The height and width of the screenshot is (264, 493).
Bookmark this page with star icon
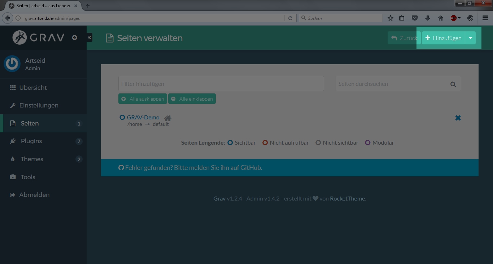point(390,18)
